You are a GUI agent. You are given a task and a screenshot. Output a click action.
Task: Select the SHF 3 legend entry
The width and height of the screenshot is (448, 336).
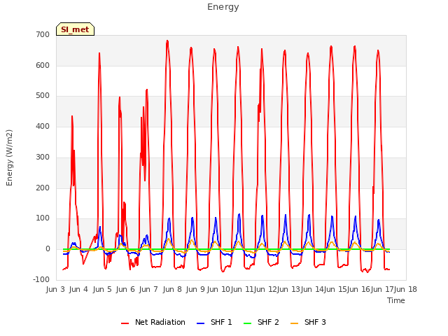308,322
